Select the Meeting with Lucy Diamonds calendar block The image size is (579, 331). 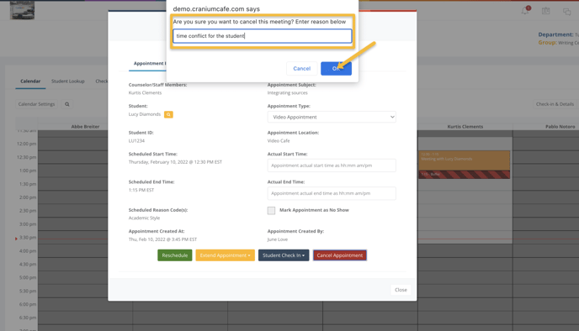pos(465,160)
